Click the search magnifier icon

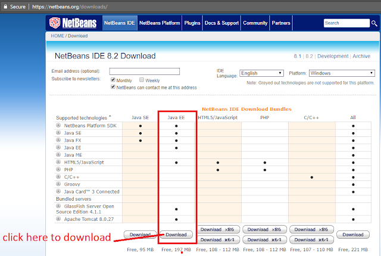pyautogui.click(x=374, y=23)
